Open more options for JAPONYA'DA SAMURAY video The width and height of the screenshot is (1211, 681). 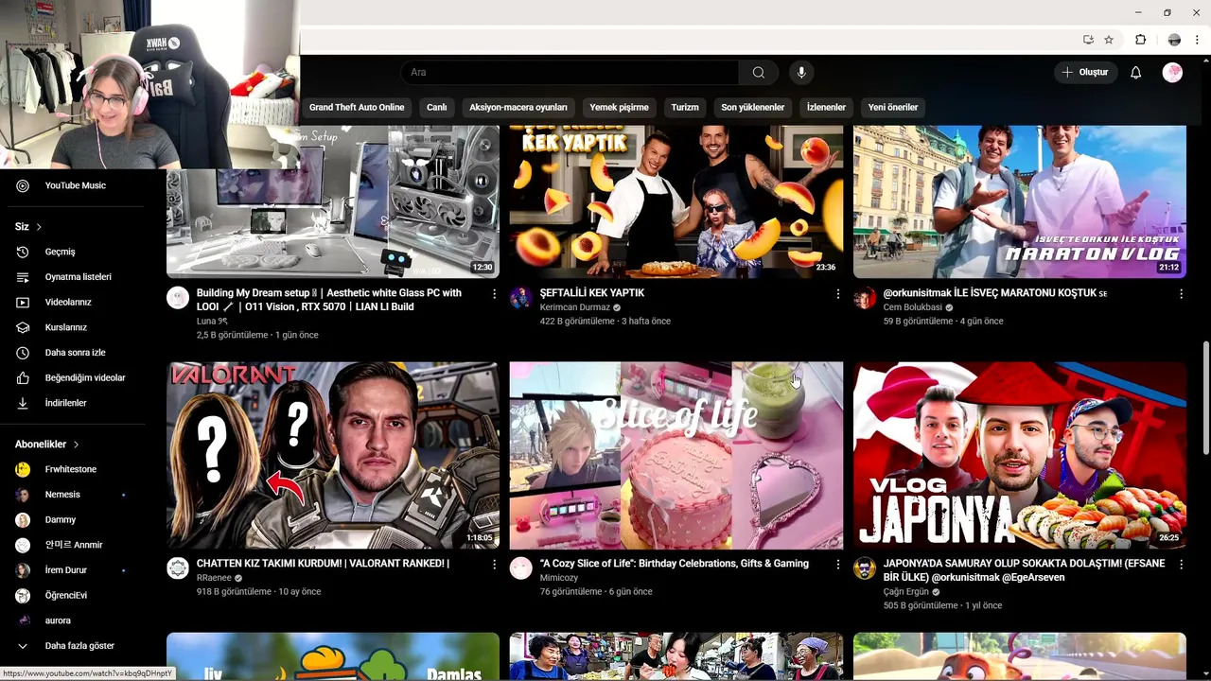tap(1181, 565)
